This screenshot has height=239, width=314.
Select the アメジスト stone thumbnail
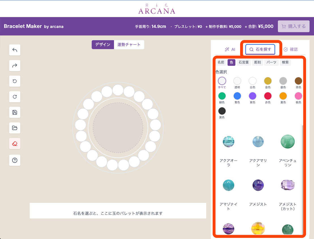(258, 185)
